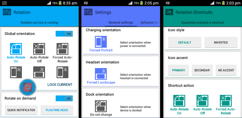Click the 'Rotate on demand' label
Screen dimensions: 242x118
[20, 98]
